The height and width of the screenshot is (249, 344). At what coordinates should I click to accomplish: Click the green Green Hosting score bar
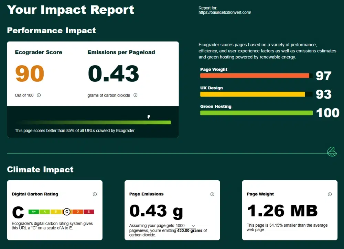coord(257,113)
